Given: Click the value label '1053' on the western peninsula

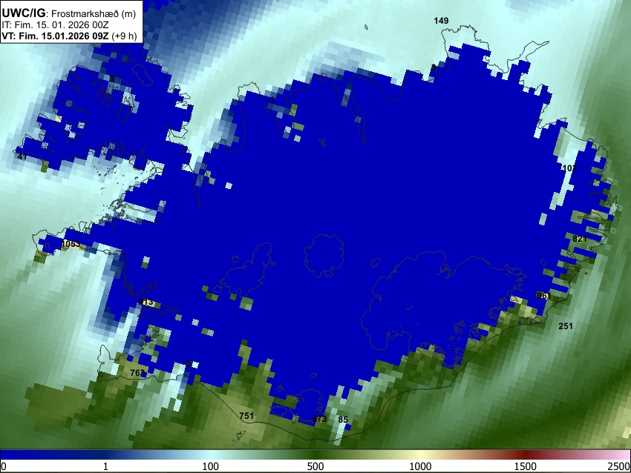Looking at the screenshot, I should tap(71, 243).
